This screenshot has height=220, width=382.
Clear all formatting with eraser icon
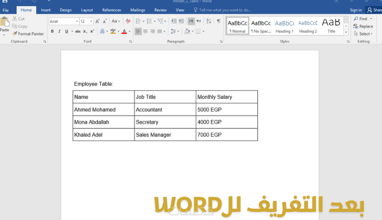pos(128,21)
